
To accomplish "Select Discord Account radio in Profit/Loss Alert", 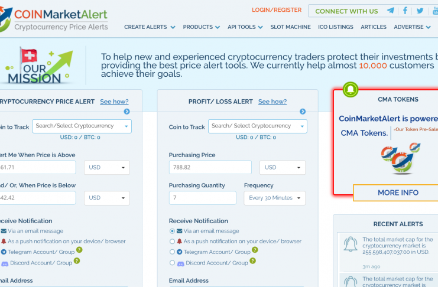I will (x=172, y=263).
